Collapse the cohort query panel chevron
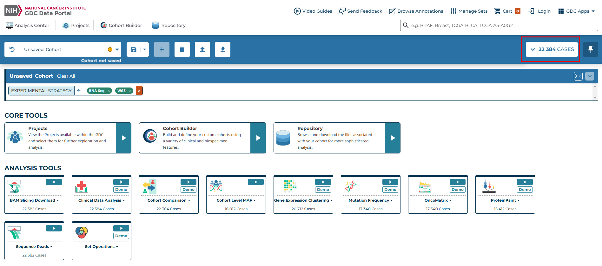Image resolution: width=602 pixels, height=266 pixels. click(x=590, y=76)
